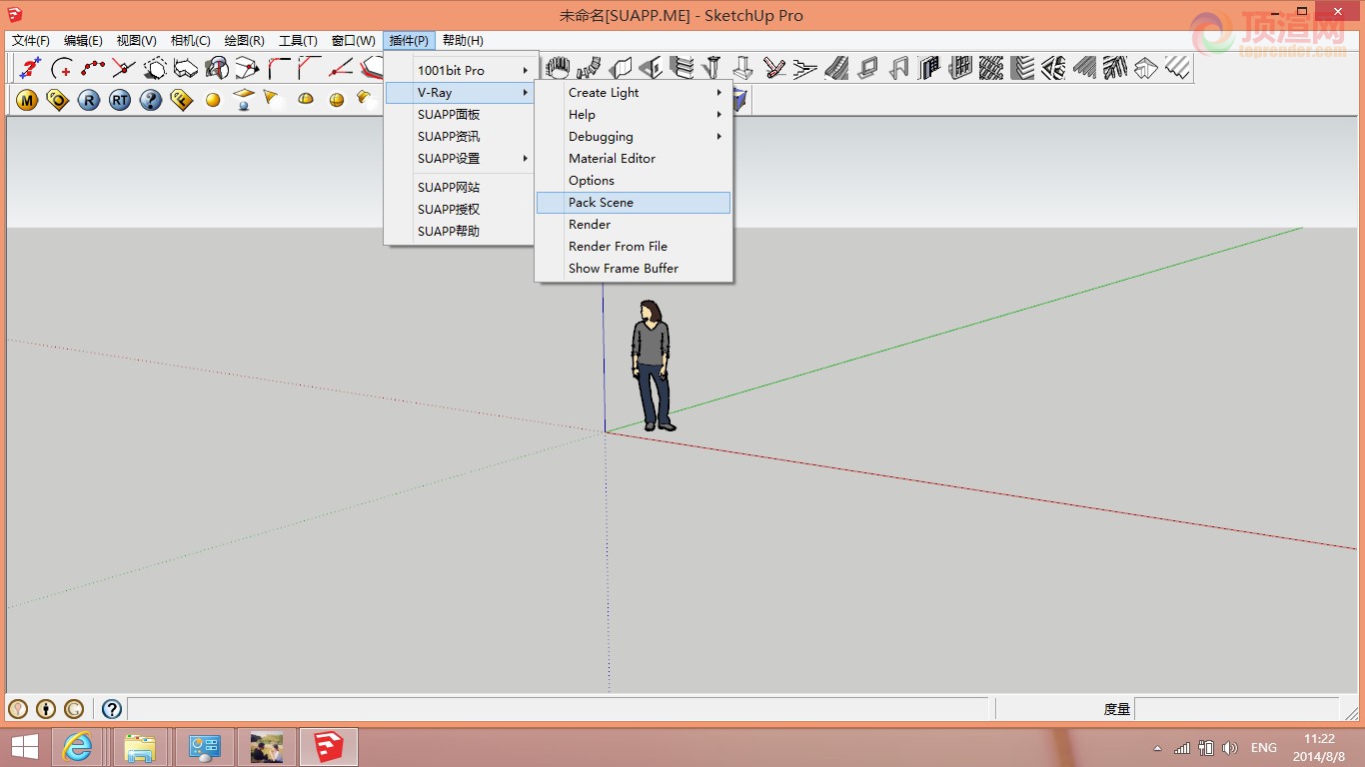Image resolution: width=1365 pixels, height=767 pixels.
Task: Open SUAPP帮助 menu entry
Action: 460,231
